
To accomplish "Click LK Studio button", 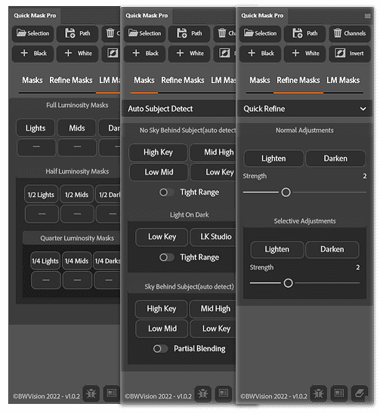I will (212, 237).
